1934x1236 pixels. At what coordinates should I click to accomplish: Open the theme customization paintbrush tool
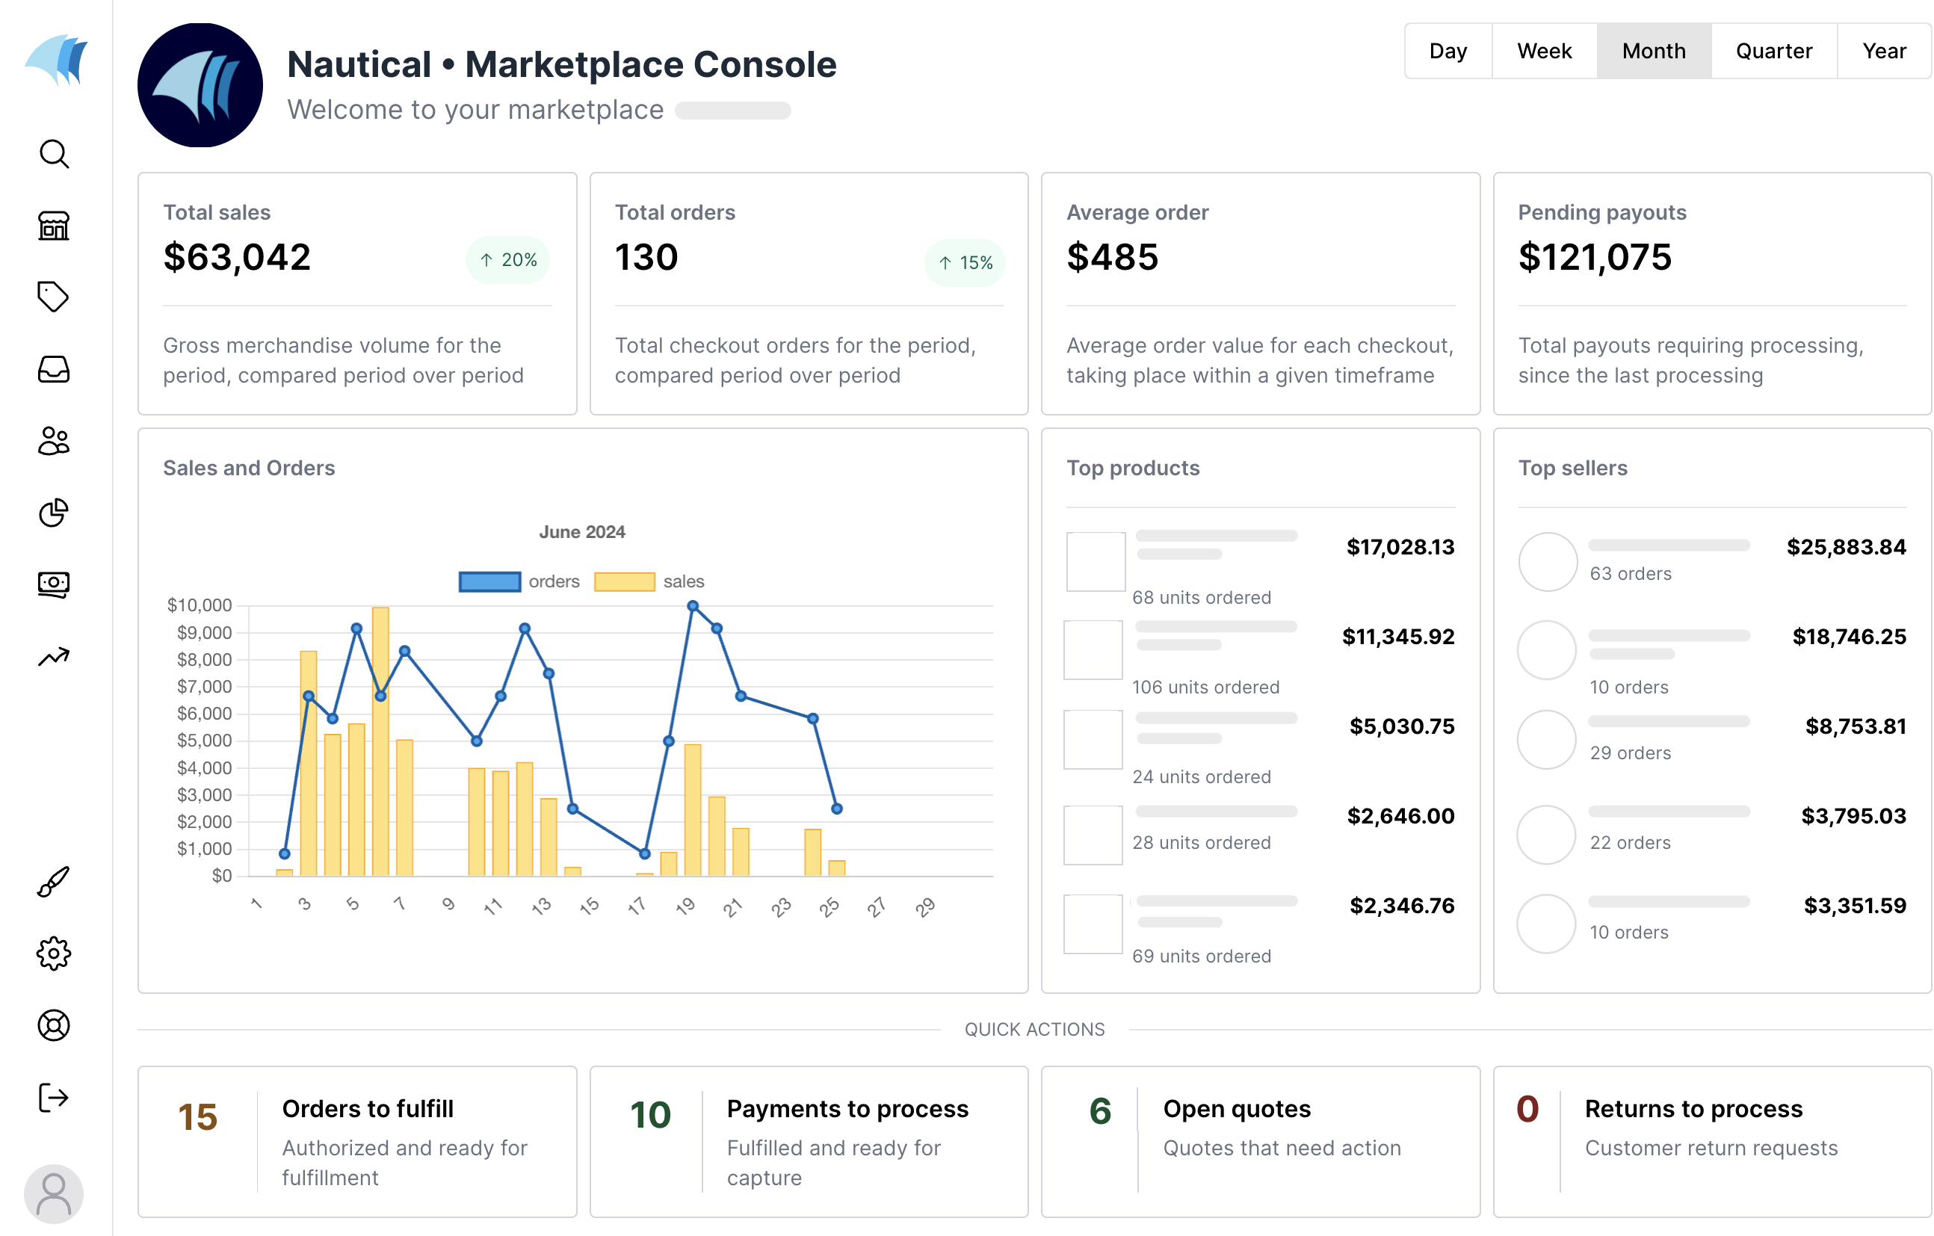click(x=53, y=881)
